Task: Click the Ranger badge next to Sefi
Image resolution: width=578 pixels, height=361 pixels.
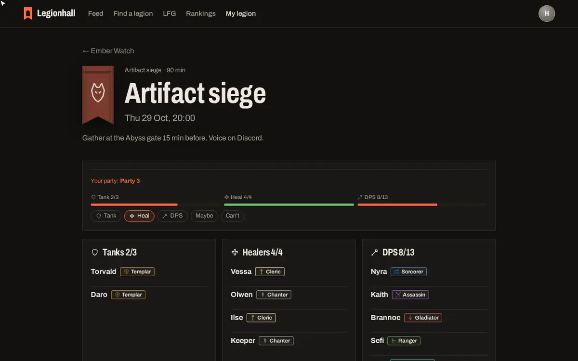Action: [x=404, y=341]
